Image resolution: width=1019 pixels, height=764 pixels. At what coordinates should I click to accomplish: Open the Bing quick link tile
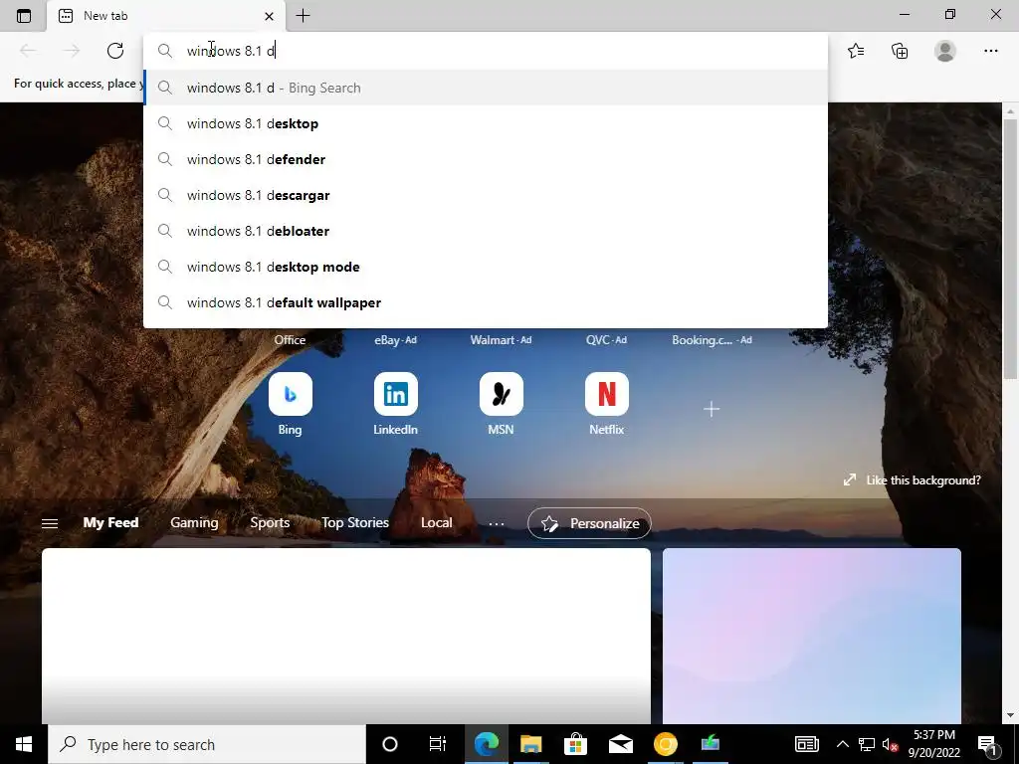coord(290,394)
